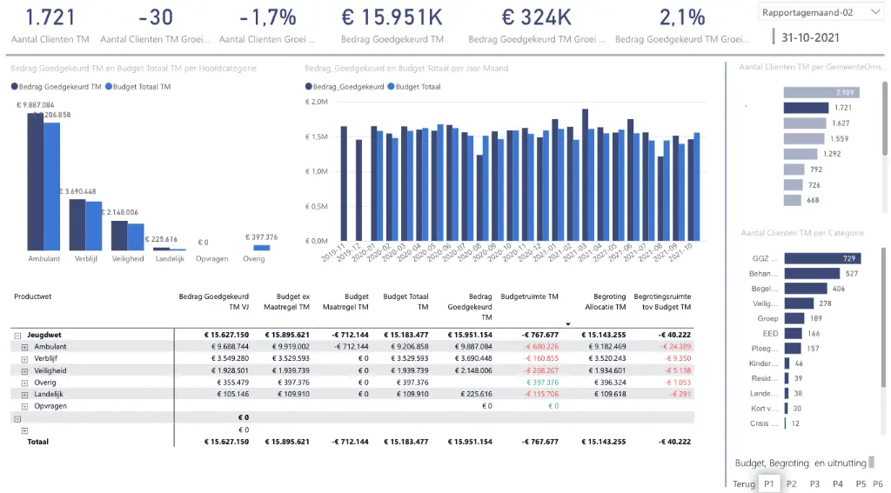Select the Ambulant dark bar in chart
The width and height of the screenshot is (891, 493).
pyautogui.click(x=35, y=182)
